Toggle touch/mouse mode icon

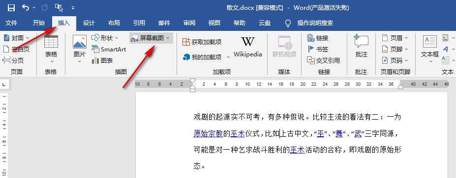59,8
